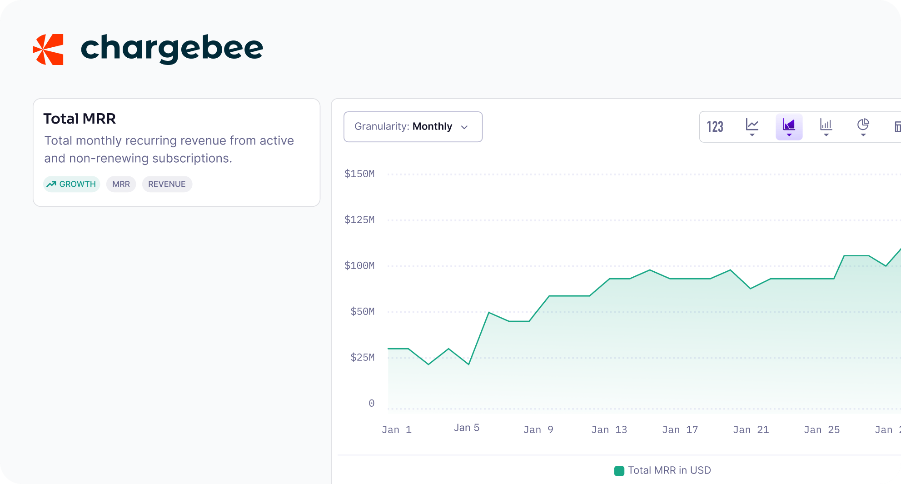The height and width of the screenshot is (484, 901).
Task: Click the $50M axis label
Action: (363, 311)
